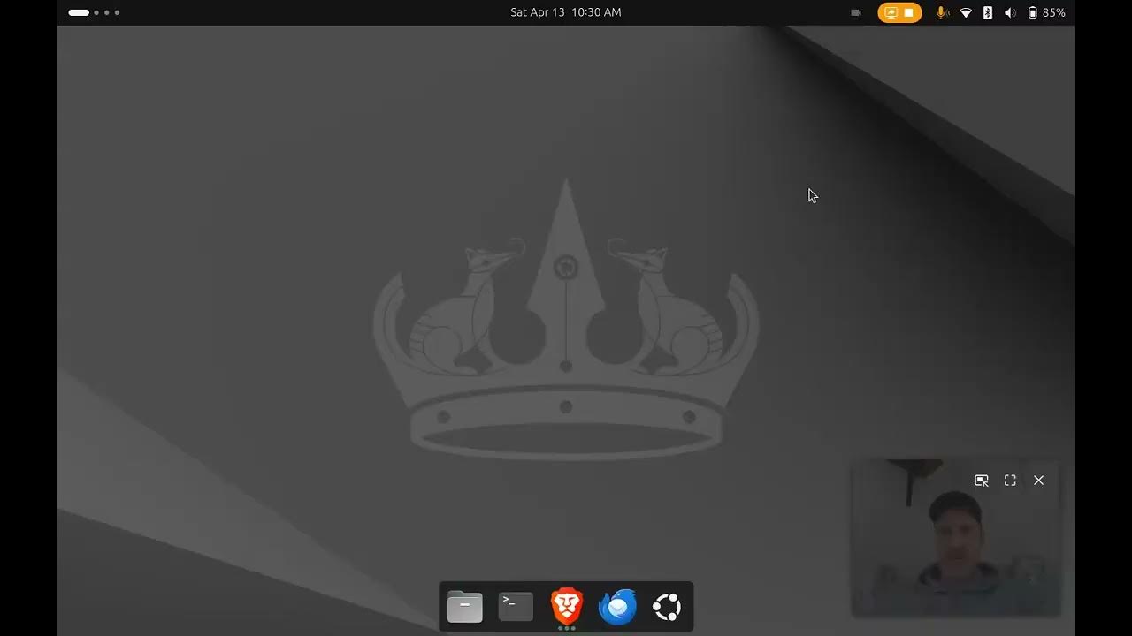Click the webcam preview video thumbnail
Image resolution: width=1132 pixels, height=636 pixels.
pos(955,537)
